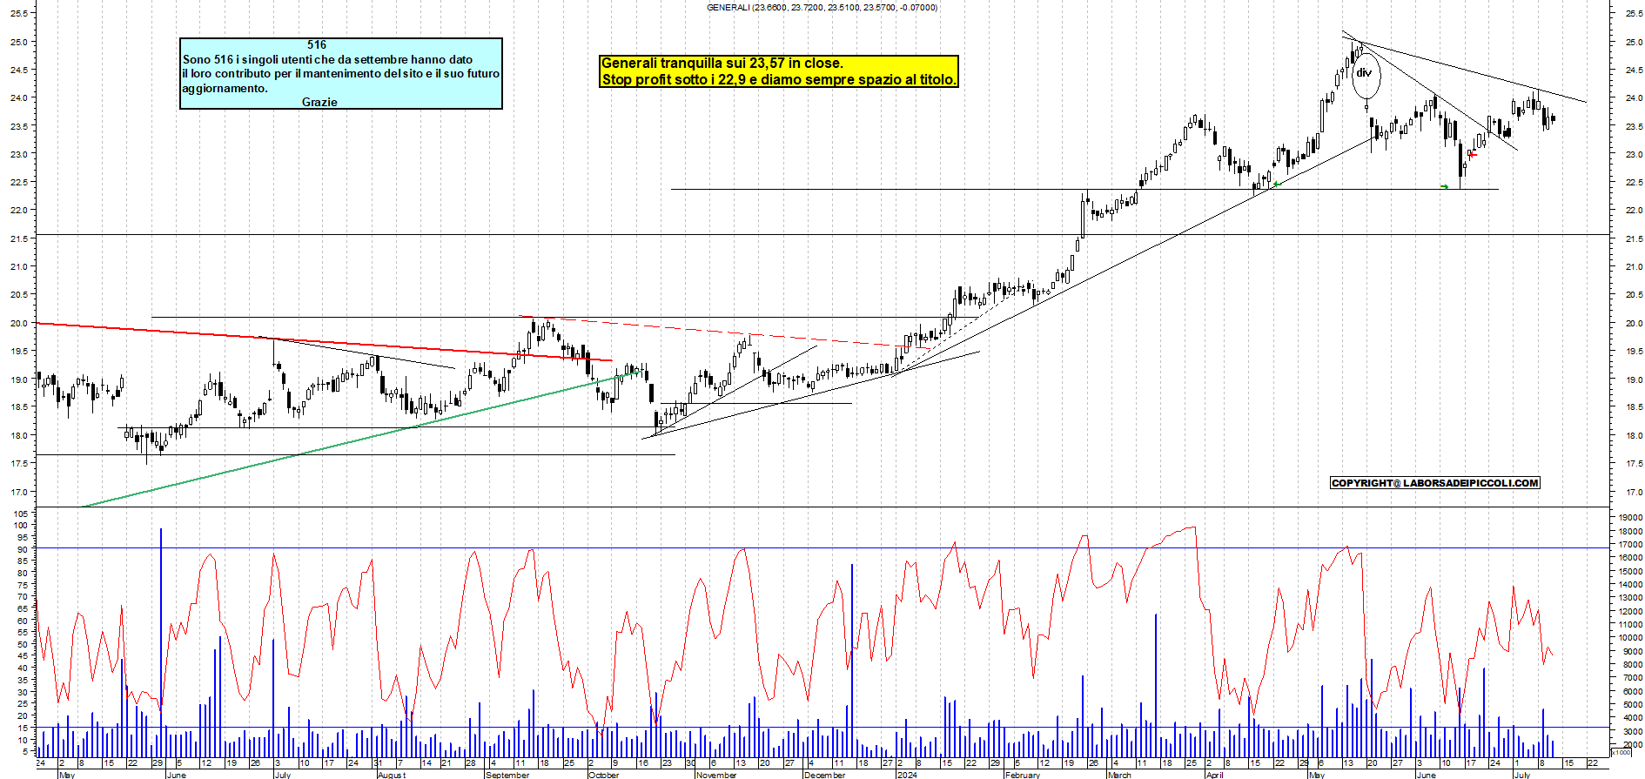Click the 'March' label on date axis
Viewport: 1645px width, 779px height.
point(1120,775)
